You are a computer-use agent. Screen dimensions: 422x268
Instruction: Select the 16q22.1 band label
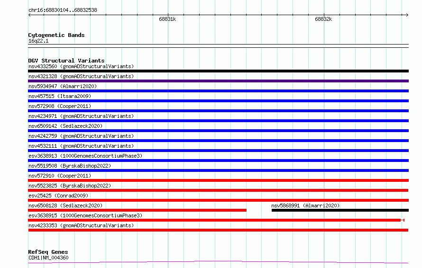tap(38, 41)
